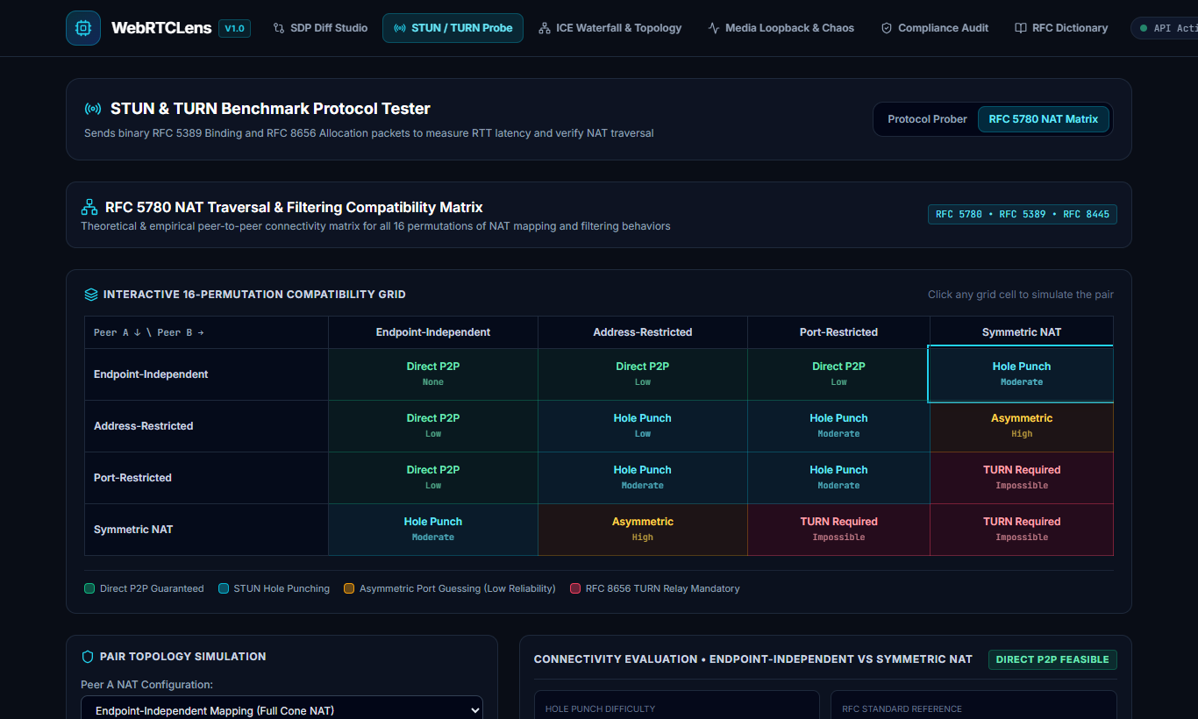The width and height of the screenshot is (1198, 719).
Task: Click the Endpoint-Independent column header
Action: pyautogui.click(x=433, y=332)
